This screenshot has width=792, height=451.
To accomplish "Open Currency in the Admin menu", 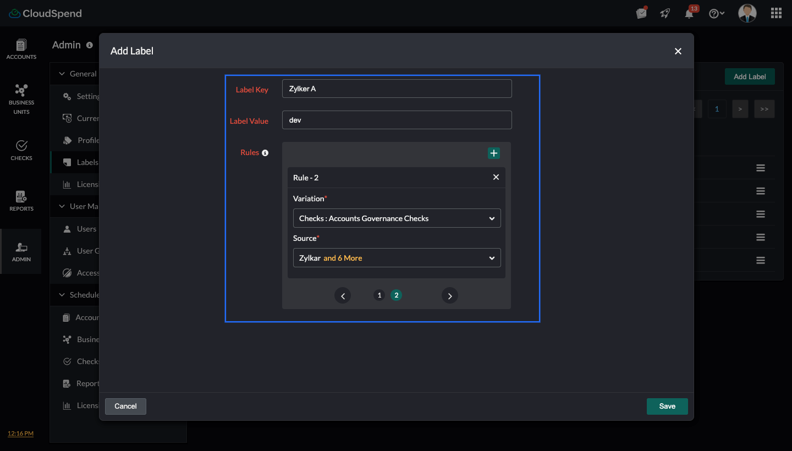I will tap(81, 118).
